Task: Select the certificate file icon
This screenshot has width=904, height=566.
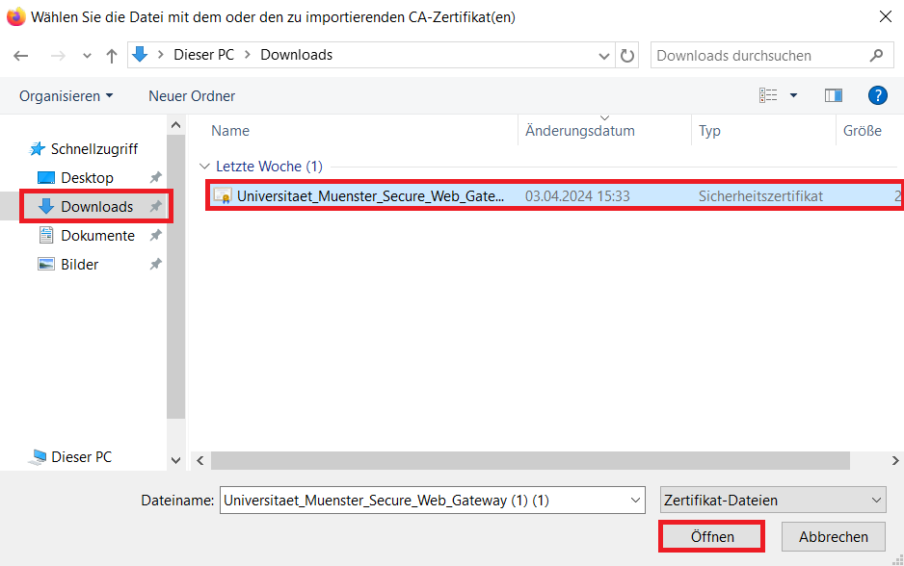Action: coord(223,196)
